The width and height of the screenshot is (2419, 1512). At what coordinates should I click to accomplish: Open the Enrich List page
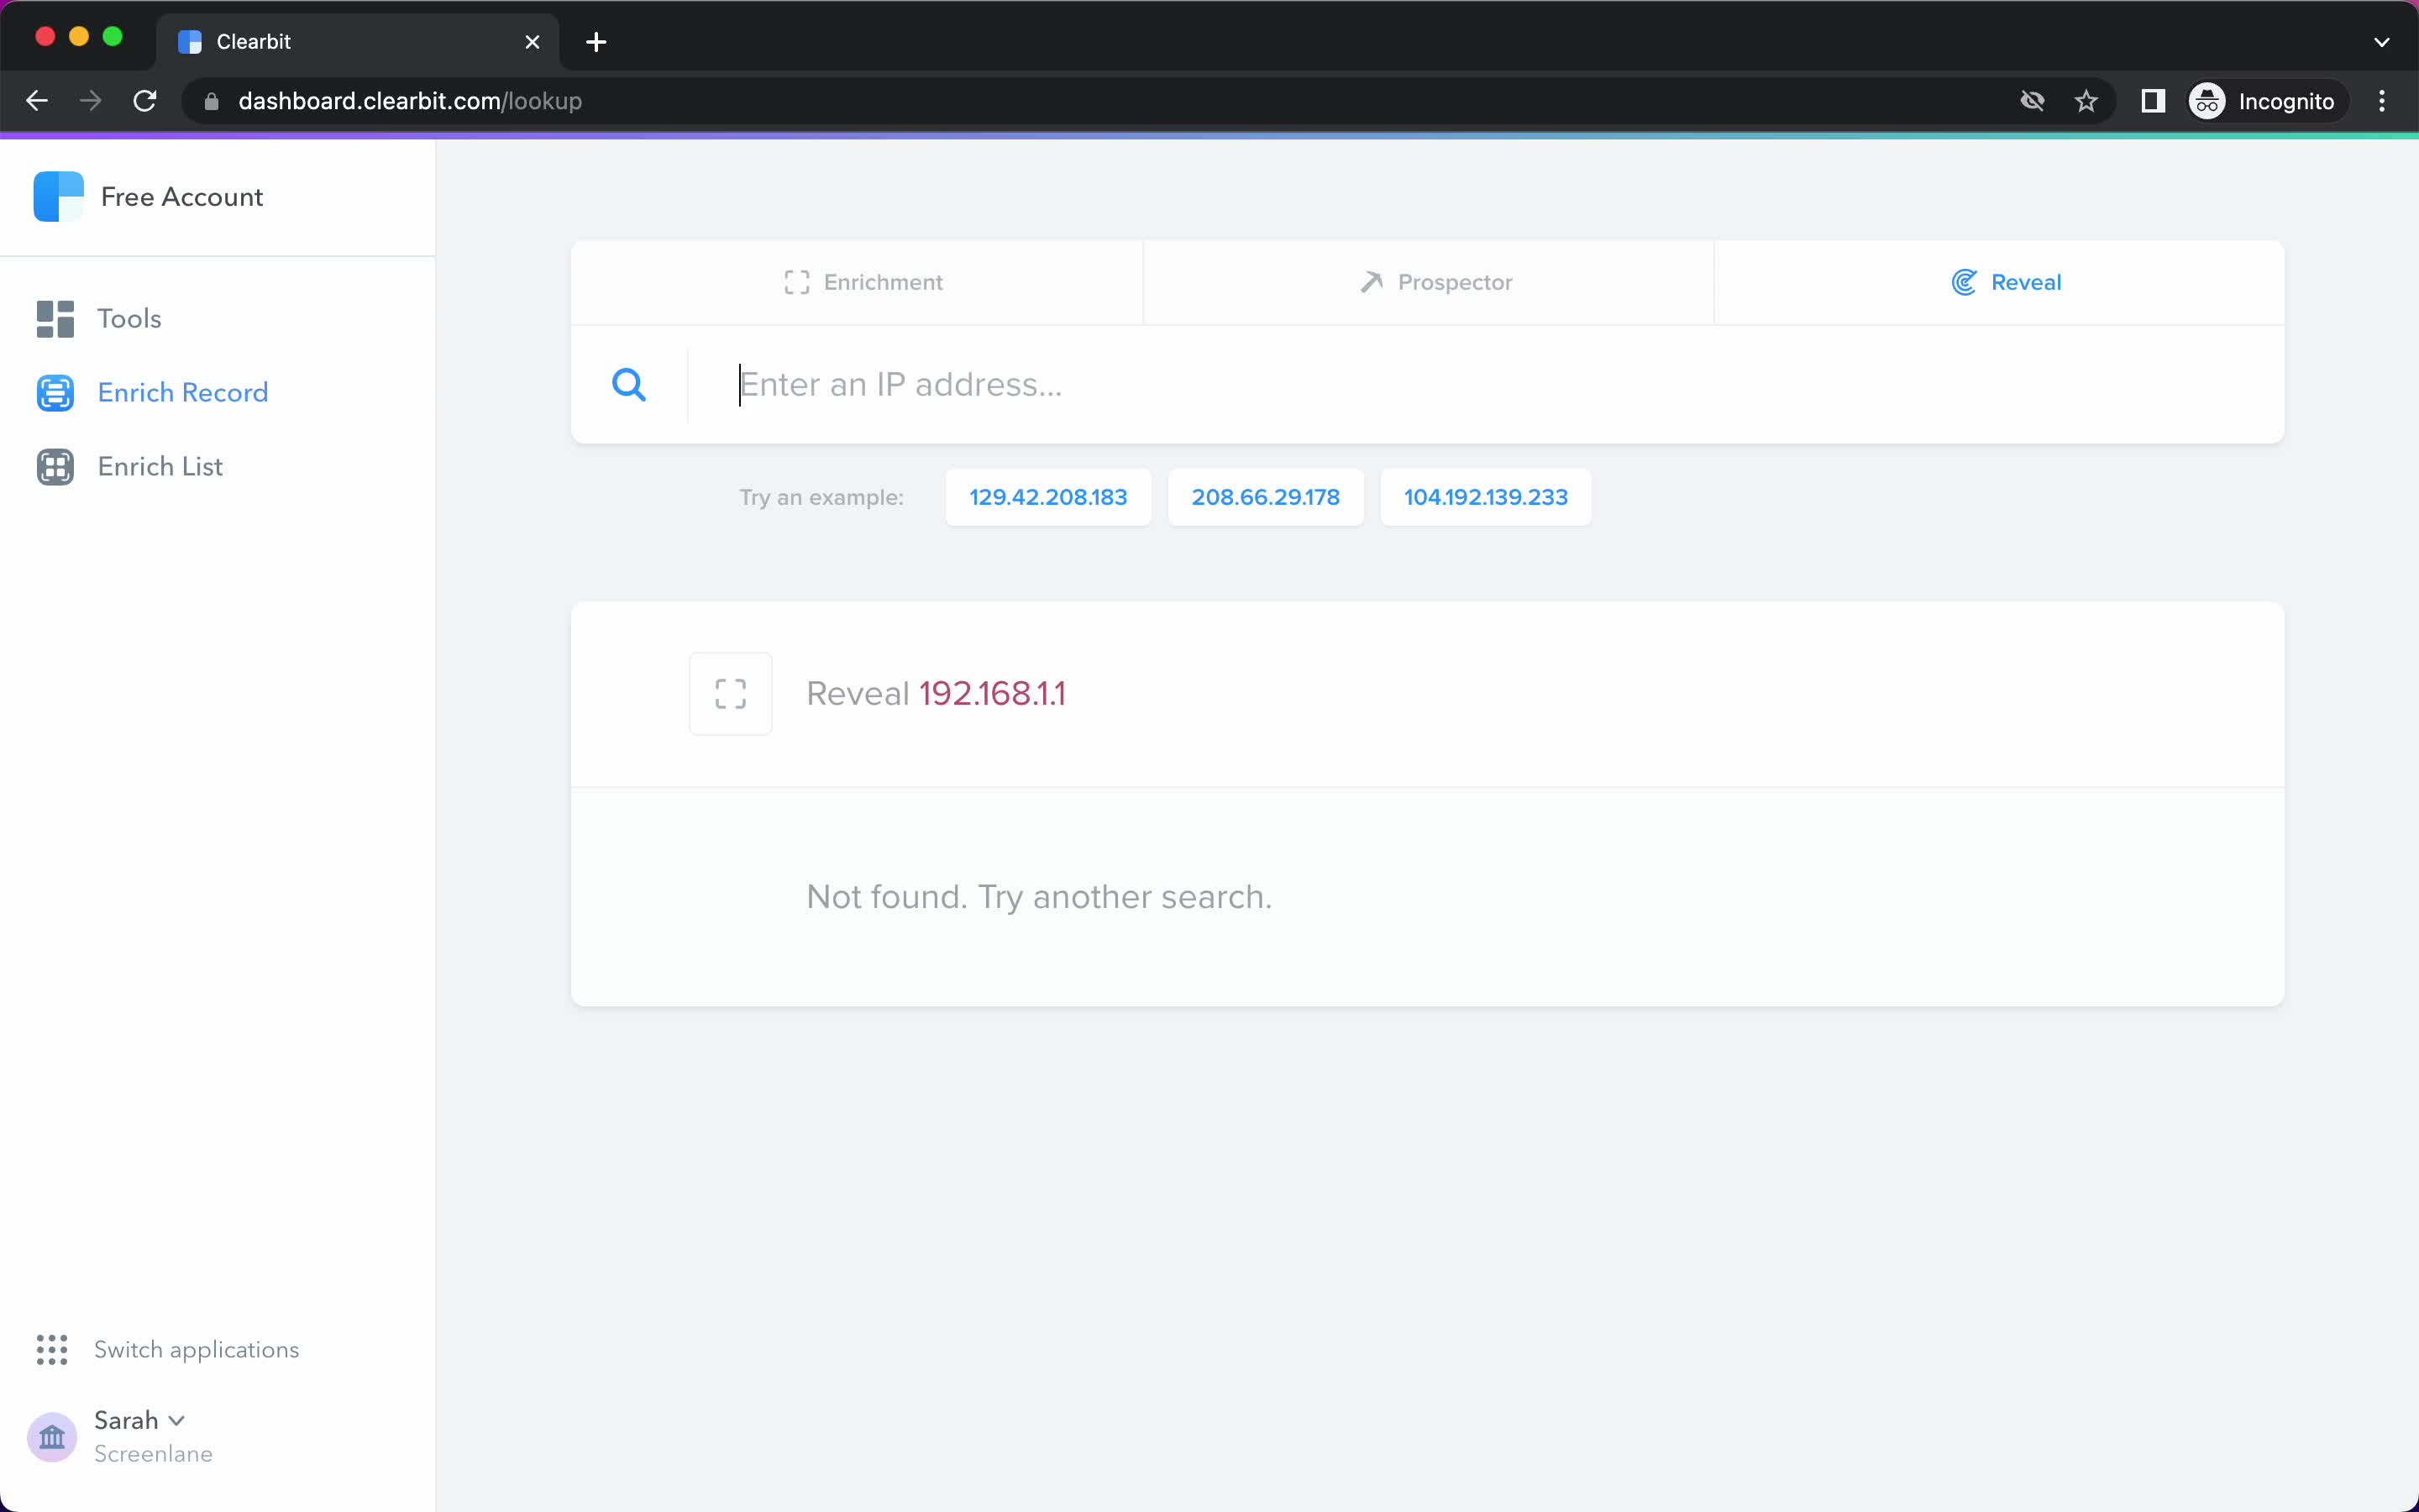click(129, 466)
